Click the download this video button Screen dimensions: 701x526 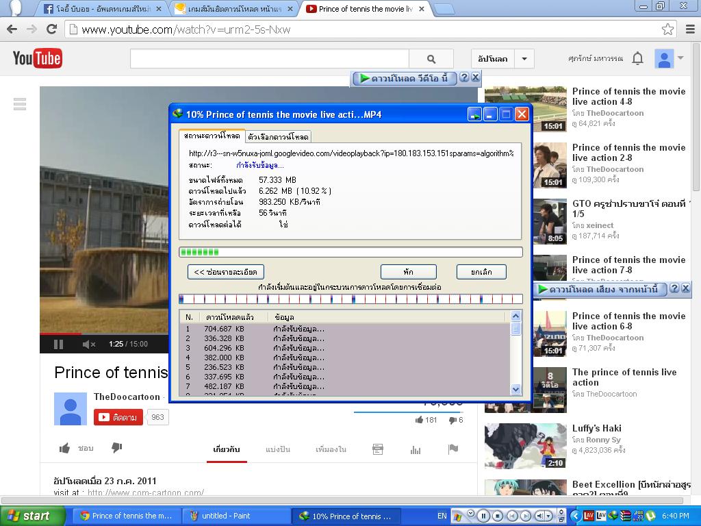404,78
